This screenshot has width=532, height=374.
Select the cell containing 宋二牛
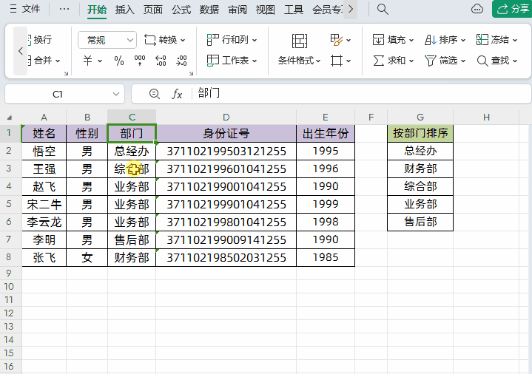tap(44, 204)
